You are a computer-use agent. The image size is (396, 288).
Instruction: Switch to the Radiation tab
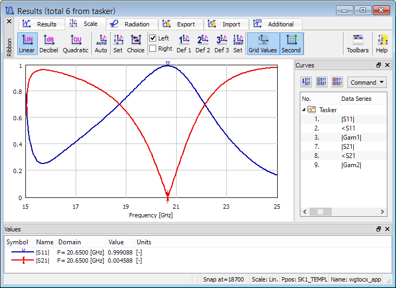pyautogui.click(x=132, y=24)
